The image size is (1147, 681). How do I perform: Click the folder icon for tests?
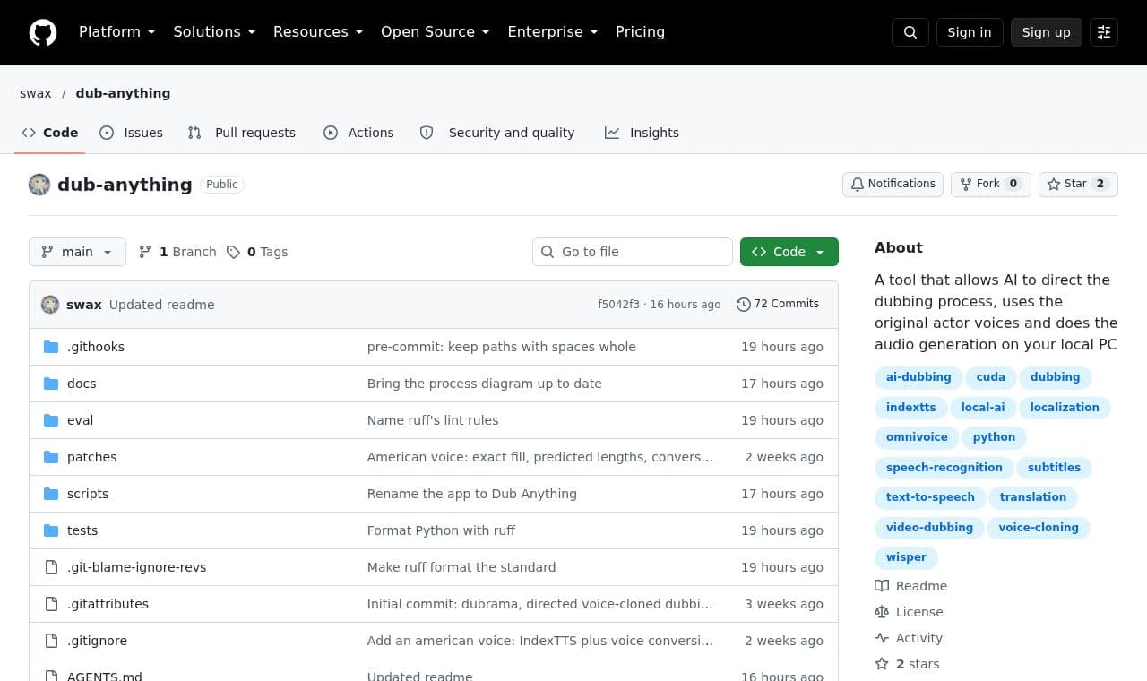point(51,530)
